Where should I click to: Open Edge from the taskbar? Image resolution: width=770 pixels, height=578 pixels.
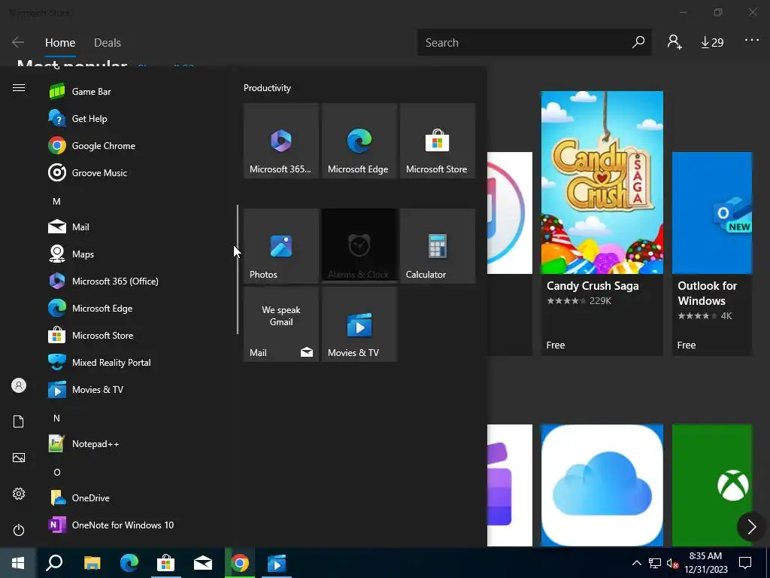point(129,563)
